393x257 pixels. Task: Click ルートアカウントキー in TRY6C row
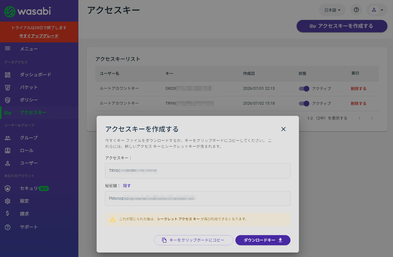(119, 103)
